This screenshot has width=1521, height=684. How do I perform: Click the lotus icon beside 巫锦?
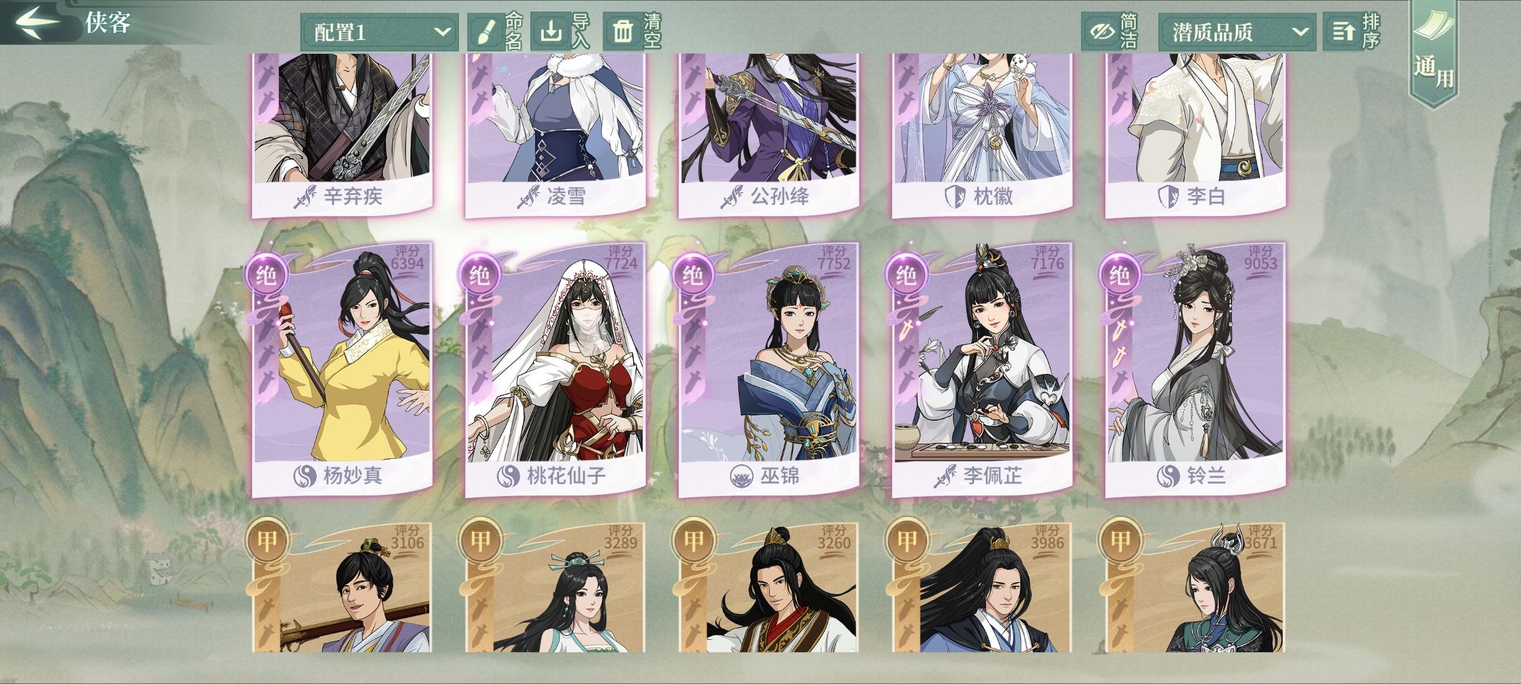point(741,476)
